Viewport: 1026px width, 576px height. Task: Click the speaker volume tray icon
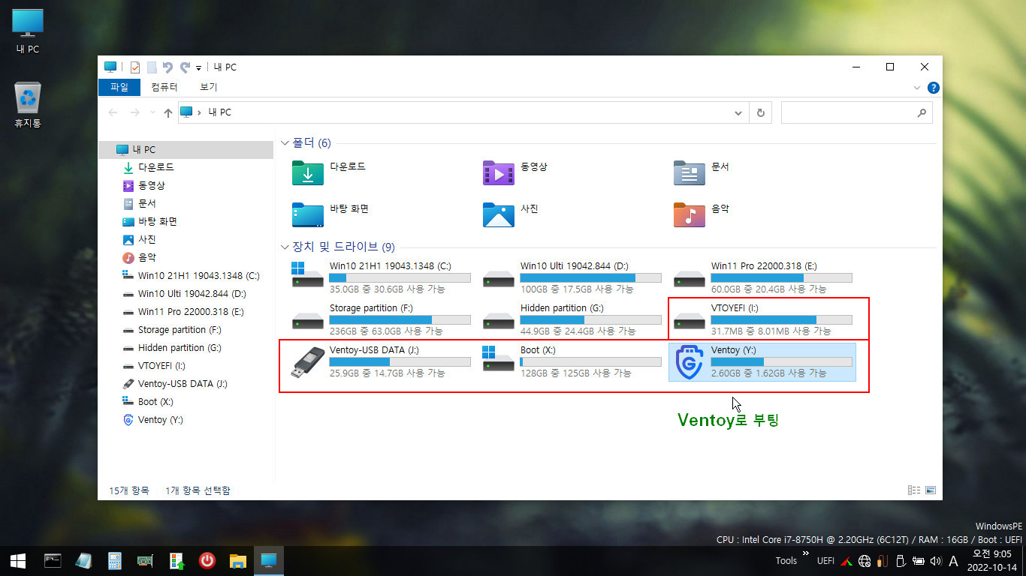coord(935,560)
